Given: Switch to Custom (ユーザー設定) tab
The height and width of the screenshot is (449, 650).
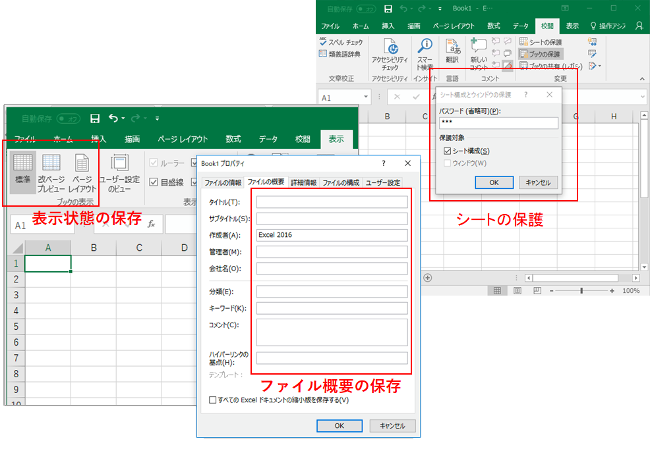Looking at the screenshot, I should 382,182.
